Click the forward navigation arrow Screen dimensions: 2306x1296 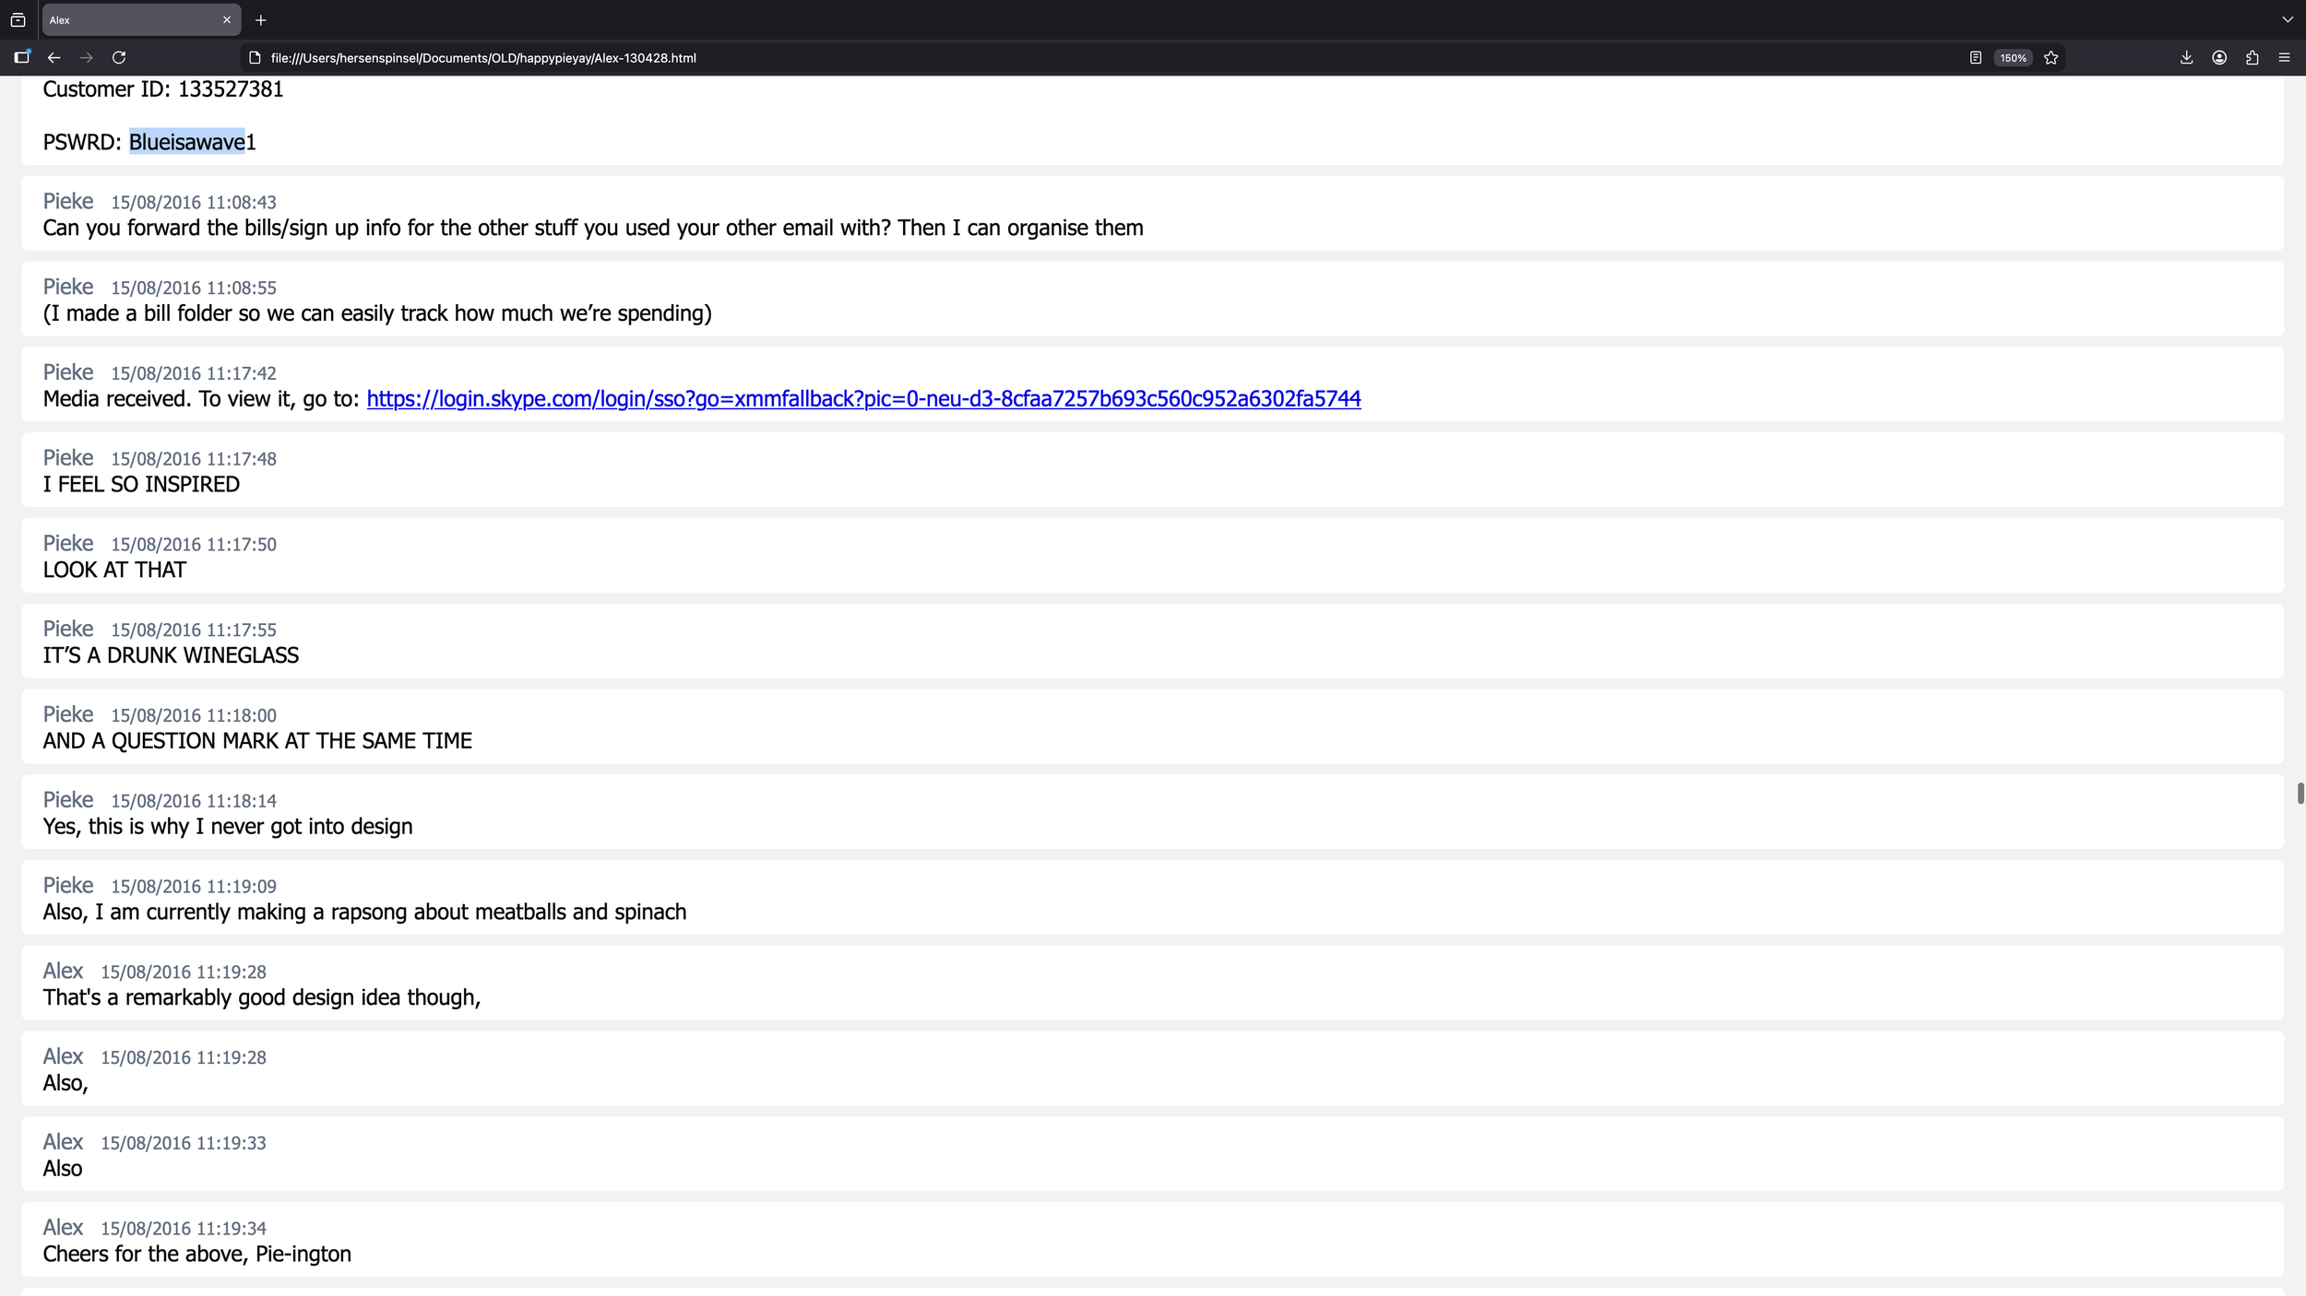click(87, 57)
